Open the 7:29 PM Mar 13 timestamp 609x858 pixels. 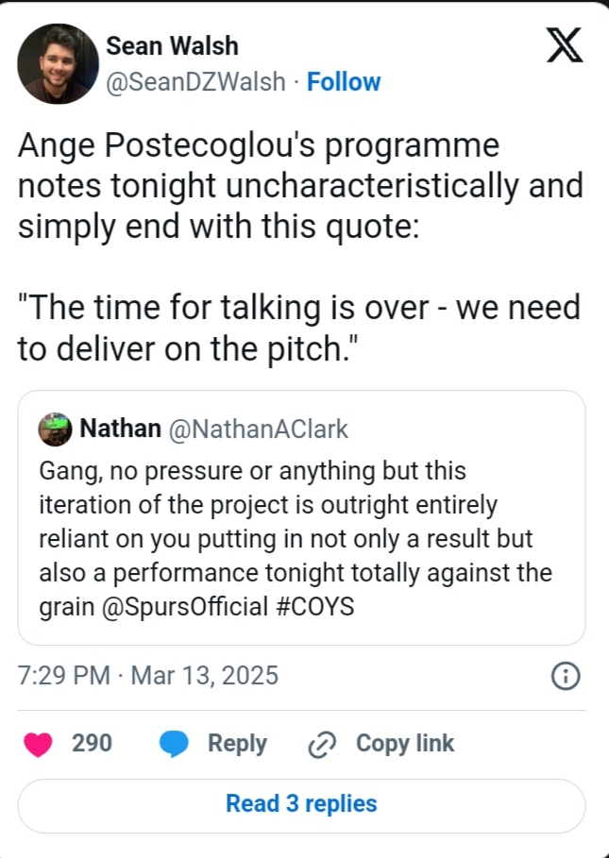pos(148,676)
